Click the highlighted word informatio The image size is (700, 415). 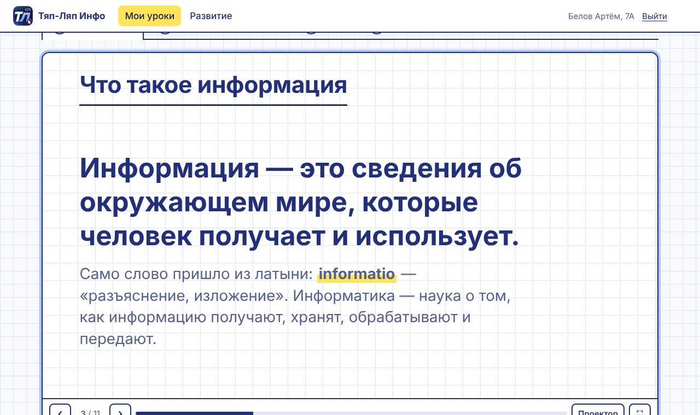coord(357,274)
